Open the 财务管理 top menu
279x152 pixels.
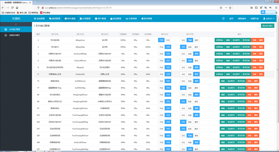[146, 19]
